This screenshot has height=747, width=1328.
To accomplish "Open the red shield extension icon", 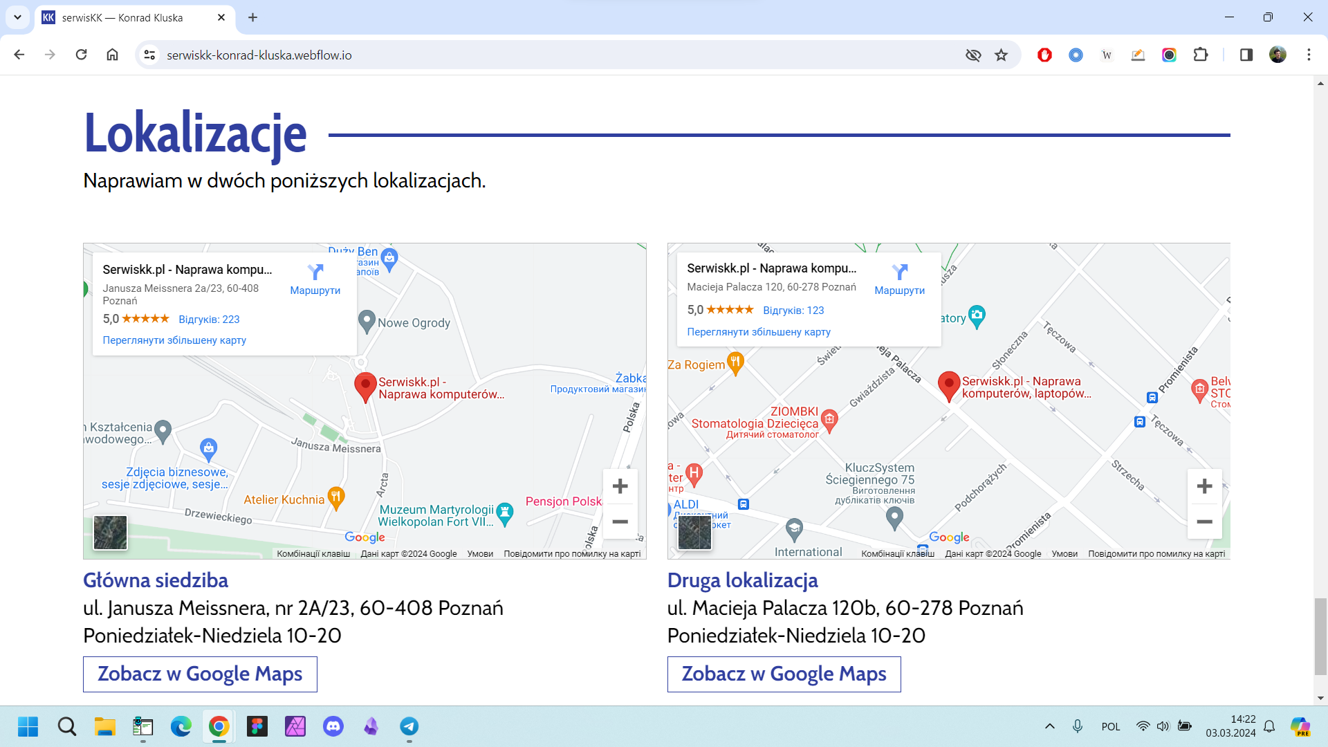I will (1044, 55).
